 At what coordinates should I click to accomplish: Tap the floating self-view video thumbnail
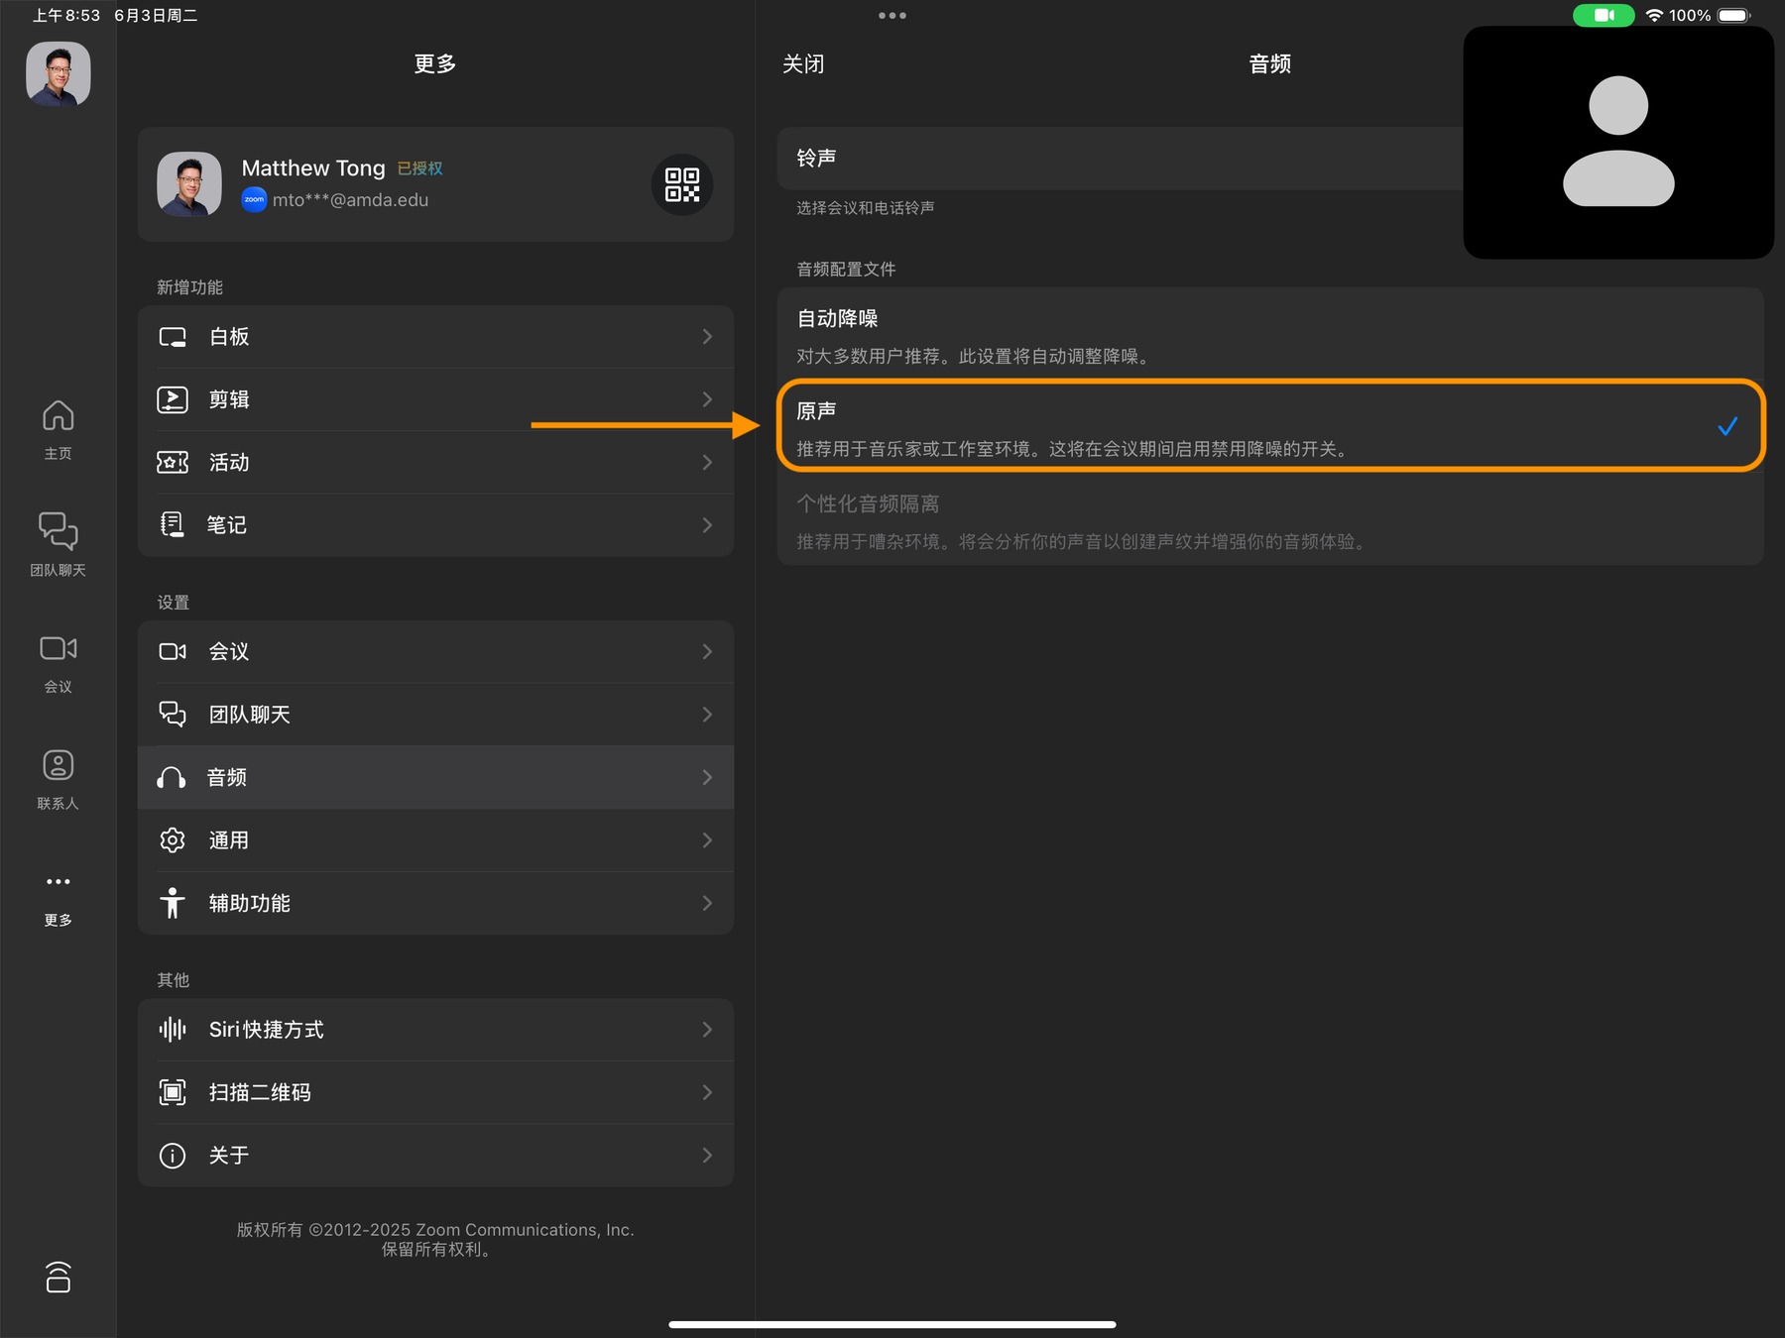click(1617, 143)
